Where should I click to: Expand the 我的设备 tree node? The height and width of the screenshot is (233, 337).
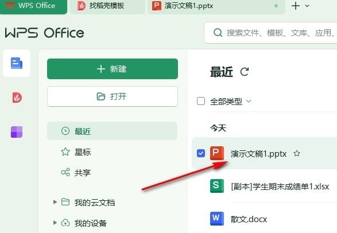pyautogui.click(x=55, y=223)
